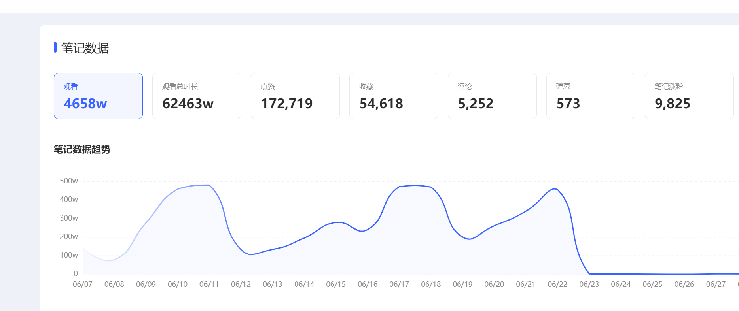Select the 弹幕 573 metric card
The width and height of the screenshot is (739, 311).
click(591, 96)
